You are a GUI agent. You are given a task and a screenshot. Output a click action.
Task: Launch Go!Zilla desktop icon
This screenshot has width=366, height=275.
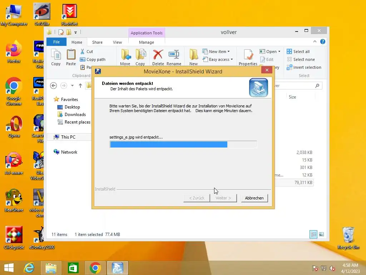point(42,14)
